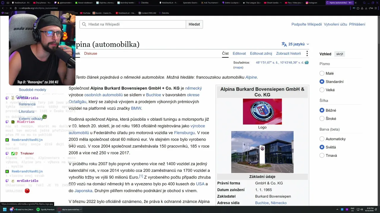This screenshot has height=213, width=380.
Task: Switch to the Editovat tab
Action: click(x=239, y=54)
